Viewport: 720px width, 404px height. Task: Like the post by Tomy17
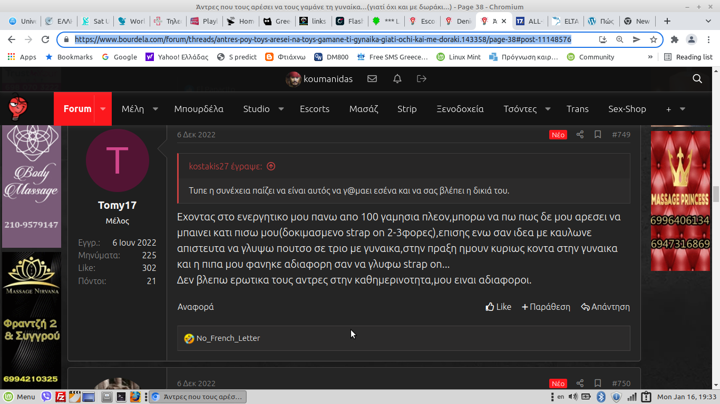[498, 307]
